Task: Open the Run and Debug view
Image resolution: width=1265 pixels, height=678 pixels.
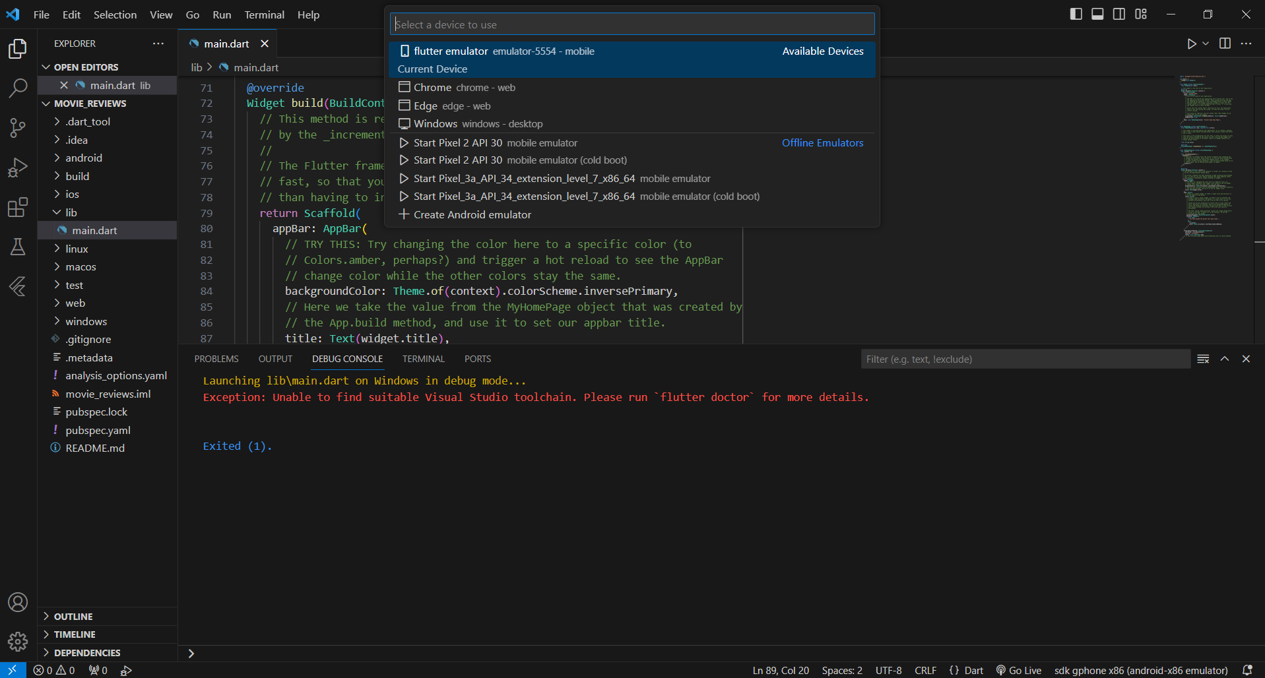Action: click(x=18, y=168)
